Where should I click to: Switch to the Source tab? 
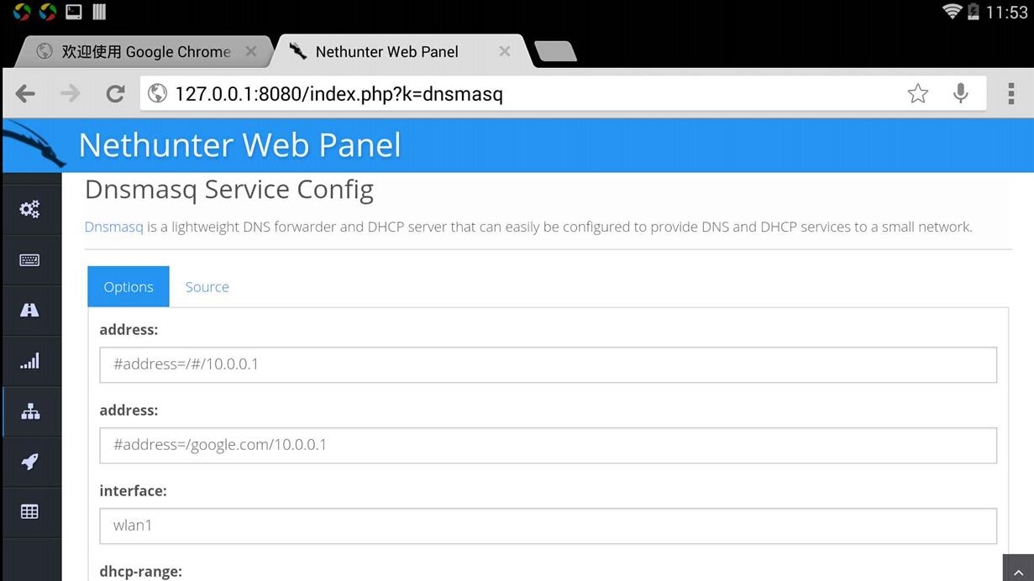tap(207, 287)
